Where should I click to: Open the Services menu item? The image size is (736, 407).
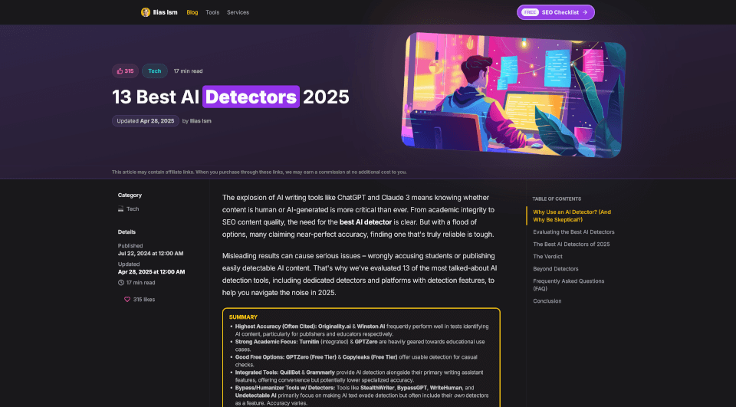coord(238,13)
